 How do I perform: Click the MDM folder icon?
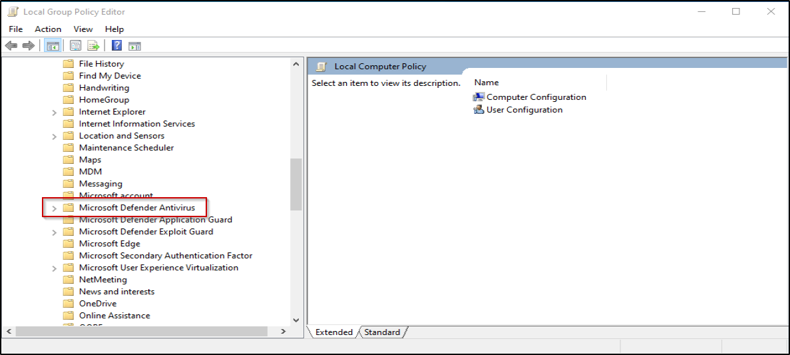[69, 171]
